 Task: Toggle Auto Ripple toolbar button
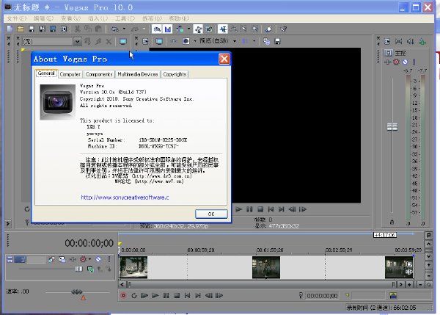(x=180, y=29)
